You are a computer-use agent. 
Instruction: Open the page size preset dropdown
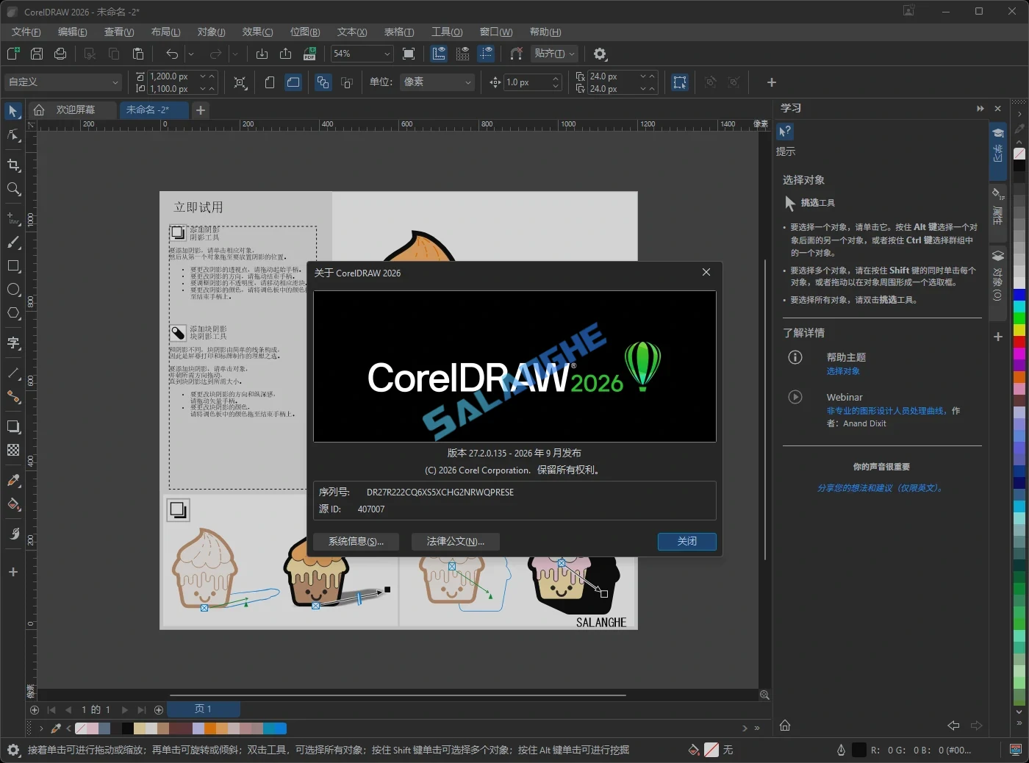click(x=62, y=82)
